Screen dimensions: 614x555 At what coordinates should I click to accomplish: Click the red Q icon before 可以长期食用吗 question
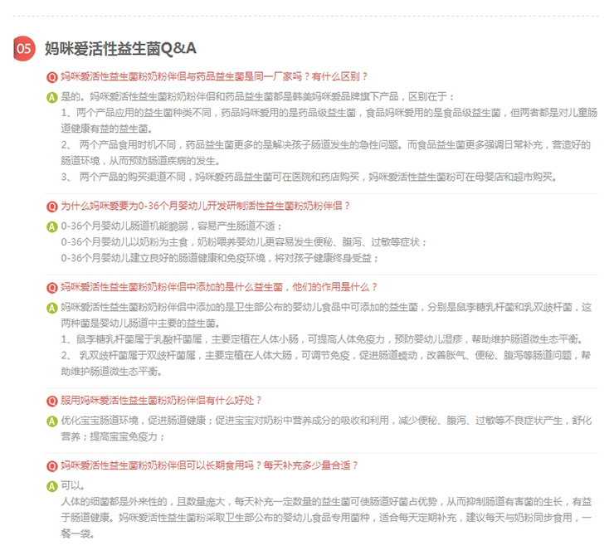pyautogui.click(x=52, y=465)
